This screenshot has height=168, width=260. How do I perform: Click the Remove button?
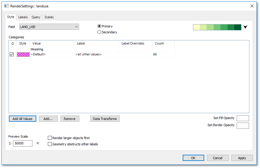tap(70, 118)
